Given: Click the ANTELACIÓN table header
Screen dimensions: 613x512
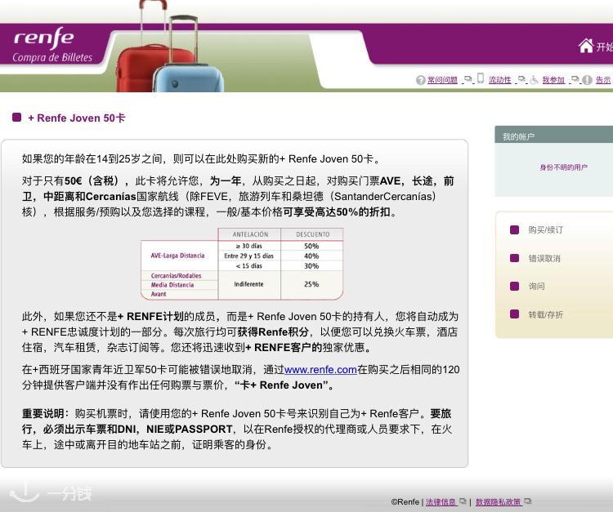Looking at the screenshot, I should pos(250,234).
